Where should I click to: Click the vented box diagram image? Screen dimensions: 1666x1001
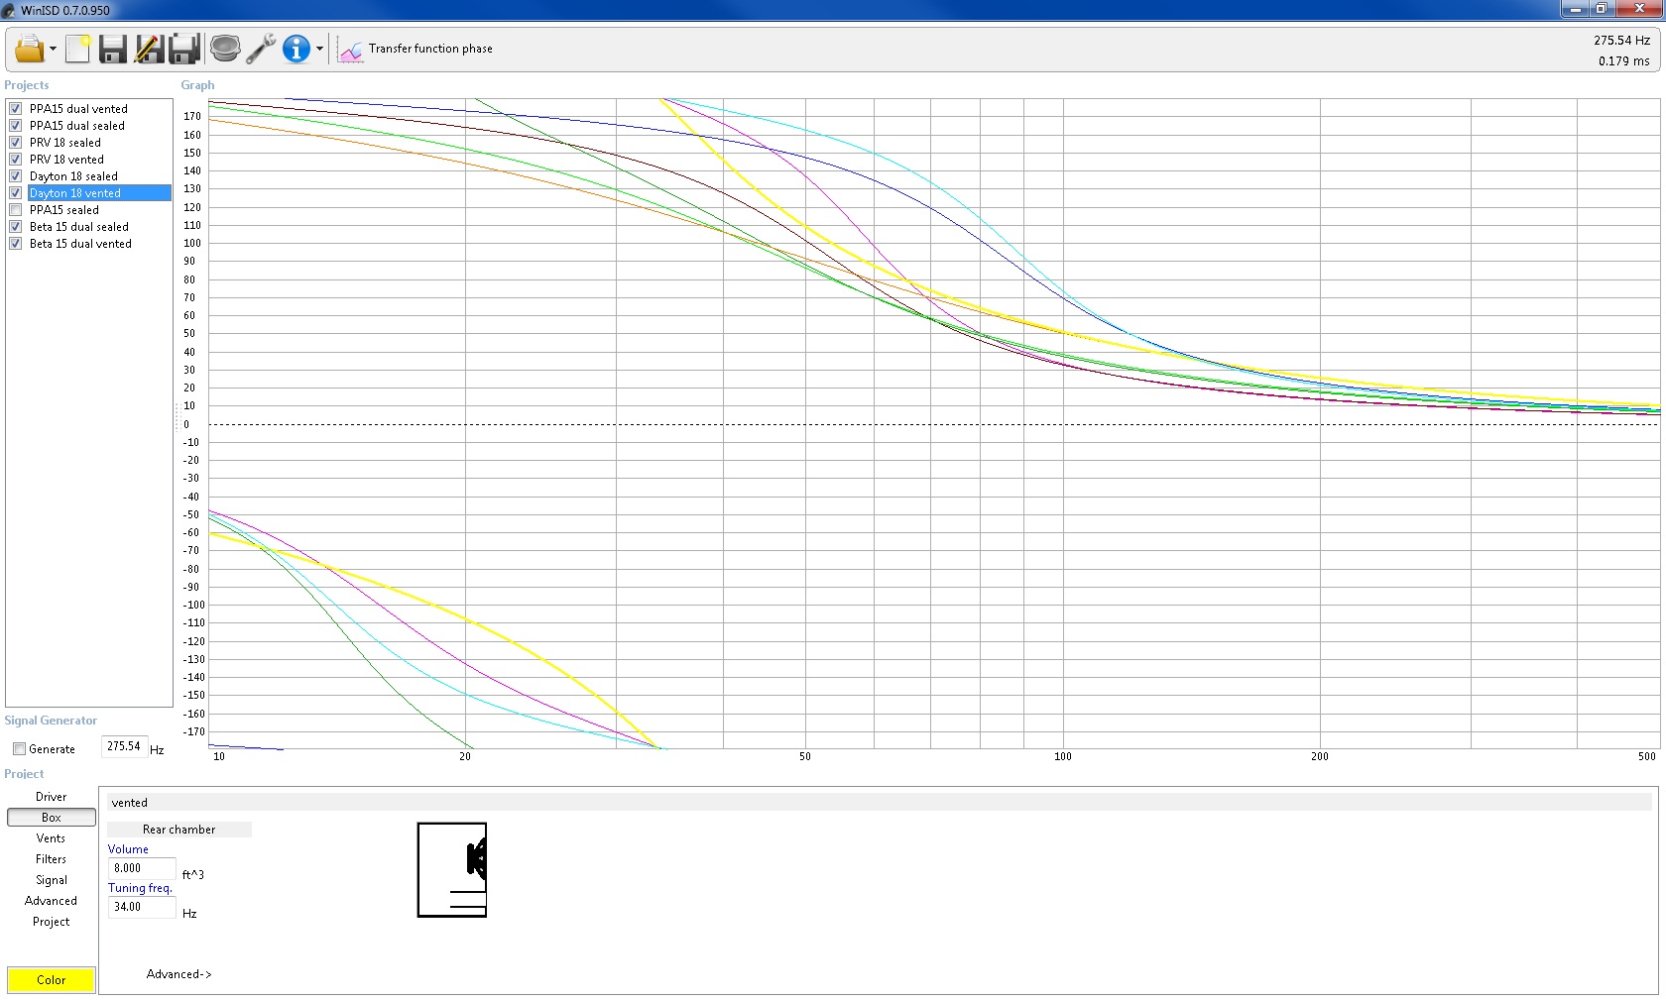tap(452, 870)
